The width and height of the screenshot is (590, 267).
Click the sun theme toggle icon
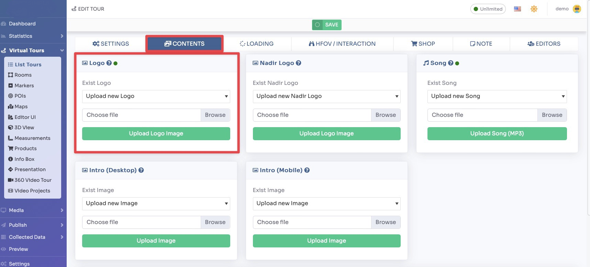534,9
